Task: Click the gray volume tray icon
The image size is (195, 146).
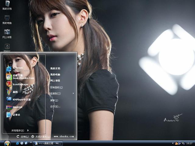Action: point(183,143)
